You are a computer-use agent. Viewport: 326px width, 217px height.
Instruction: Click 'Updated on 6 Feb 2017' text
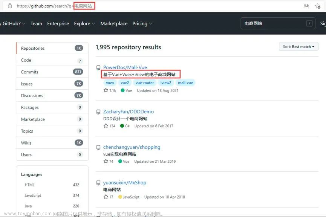pos(154,126)
